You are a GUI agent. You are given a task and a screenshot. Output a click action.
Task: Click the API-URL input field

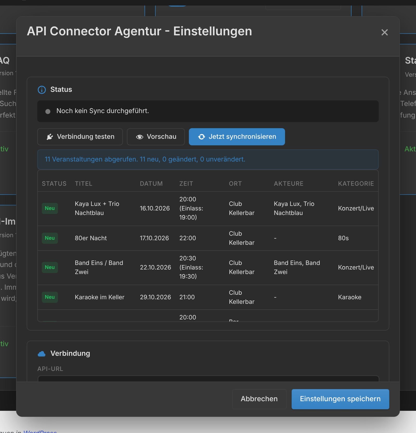coord(208,379)
